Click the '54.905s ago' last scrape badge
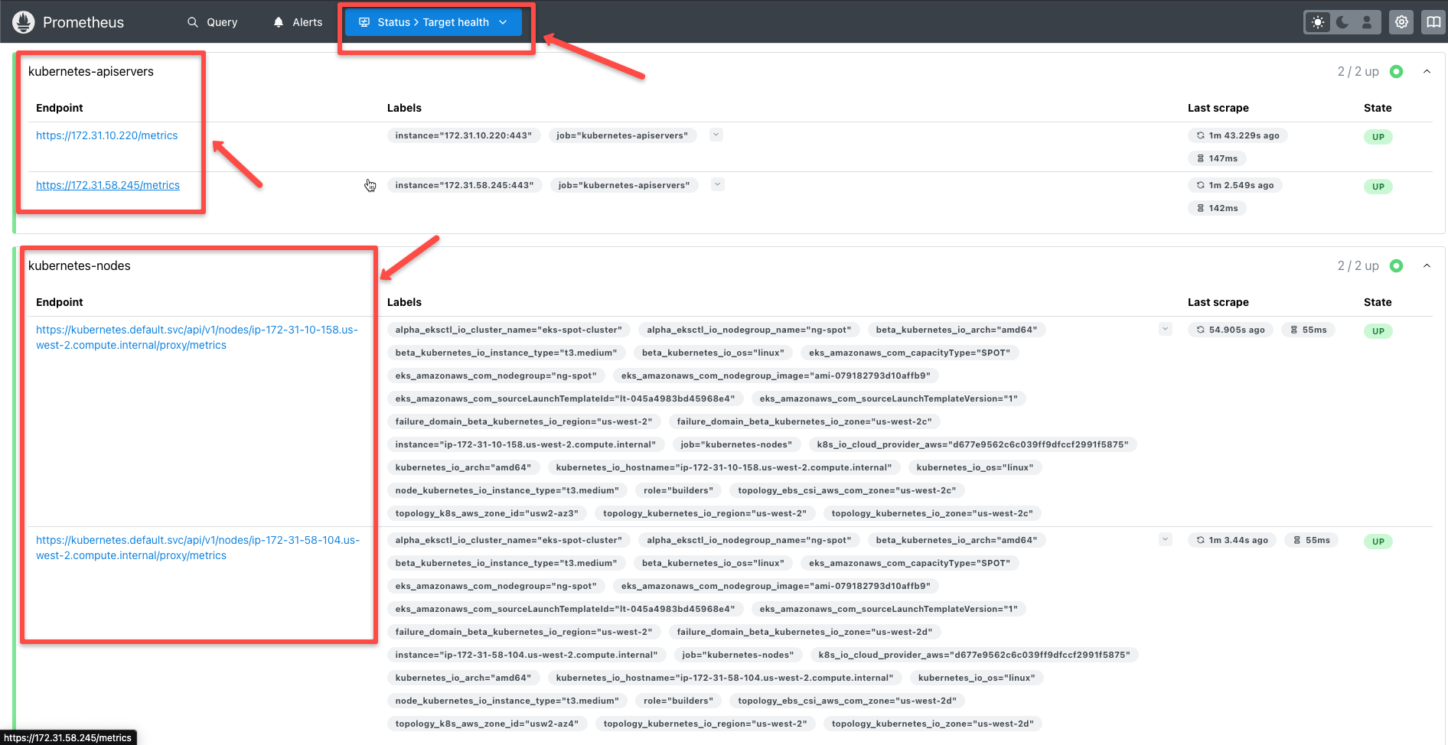Viewport: 1448px width, 745px height. pyautogui.click(x=1231, y=330)
